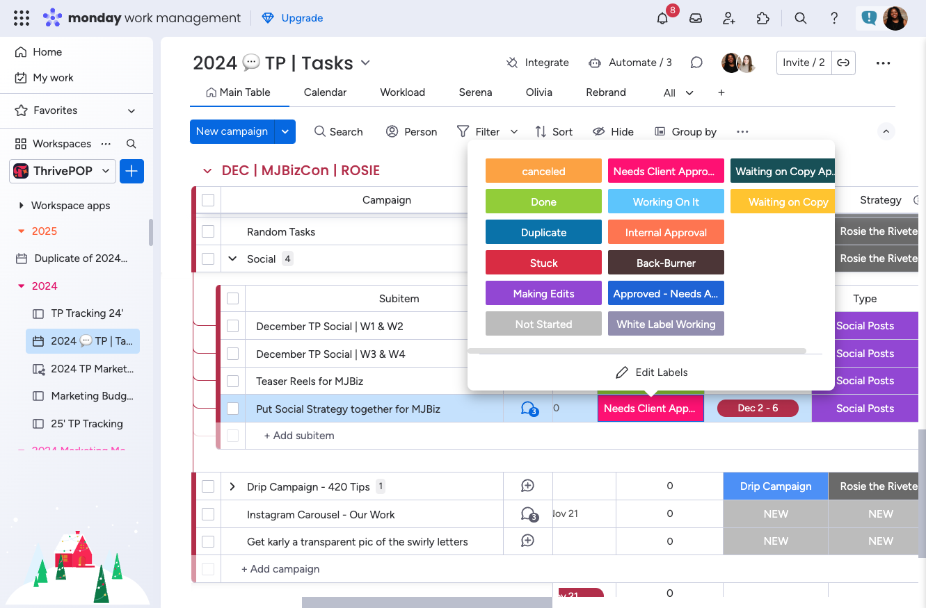Open the notifications bell
The width and height of the screenshot is (926, 608).
coord(662,18)
